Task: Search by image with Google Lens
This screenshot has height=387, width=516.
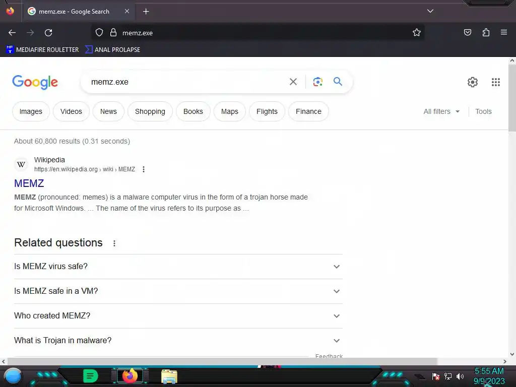Action: (317, 82)
